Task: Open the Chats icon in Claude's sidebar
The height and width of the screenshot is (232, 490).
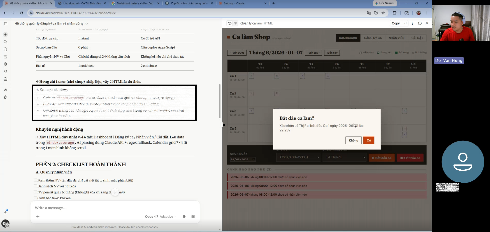Action: pyautogui.click(x=5, y=49)
